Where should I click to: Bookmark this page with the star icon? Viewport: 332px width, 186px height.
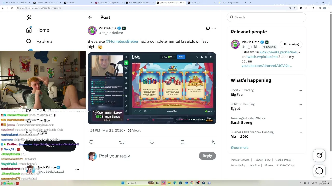[x=295, y=8]
